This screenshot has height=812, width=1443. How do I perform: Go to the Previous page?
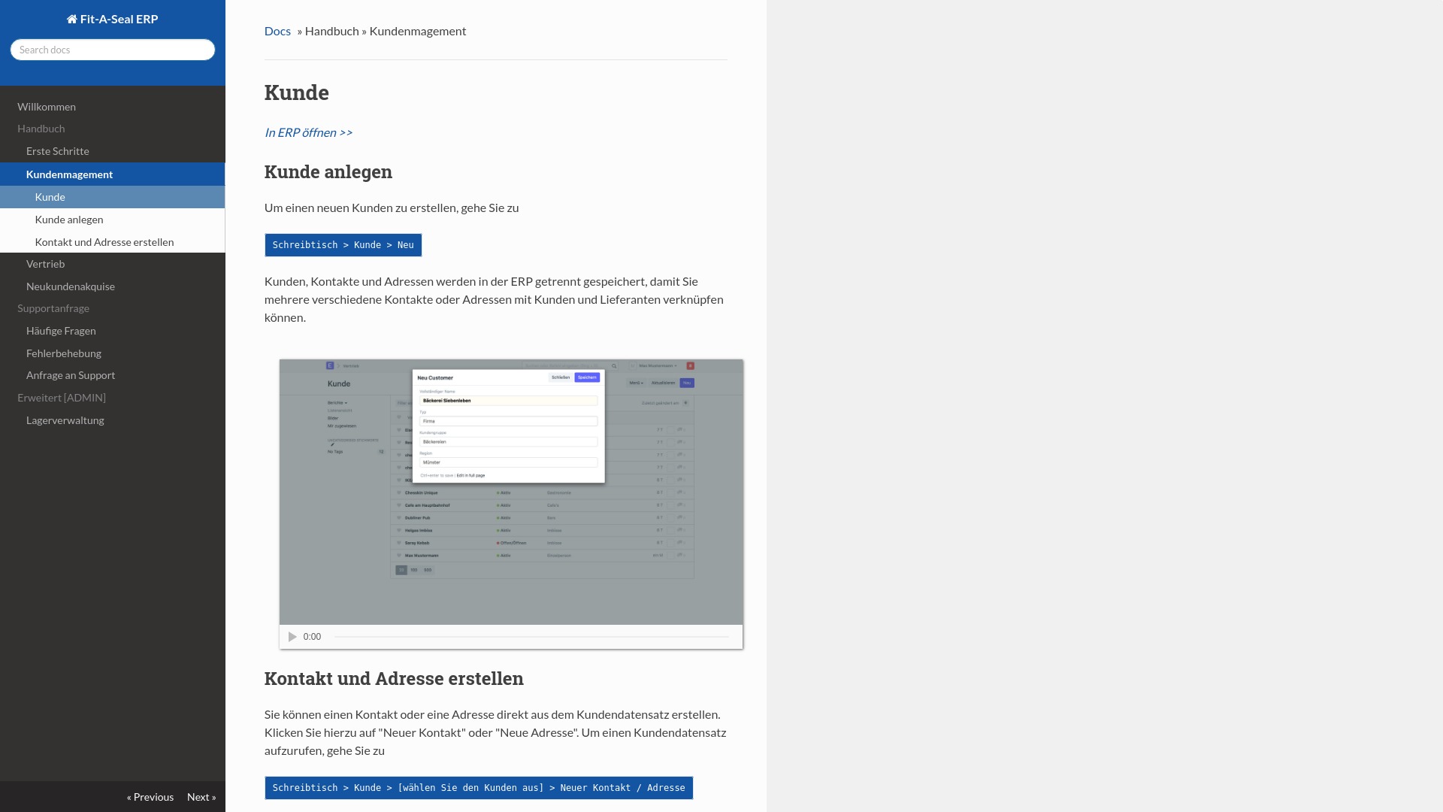pyautogui.click(x=150, y=797)
